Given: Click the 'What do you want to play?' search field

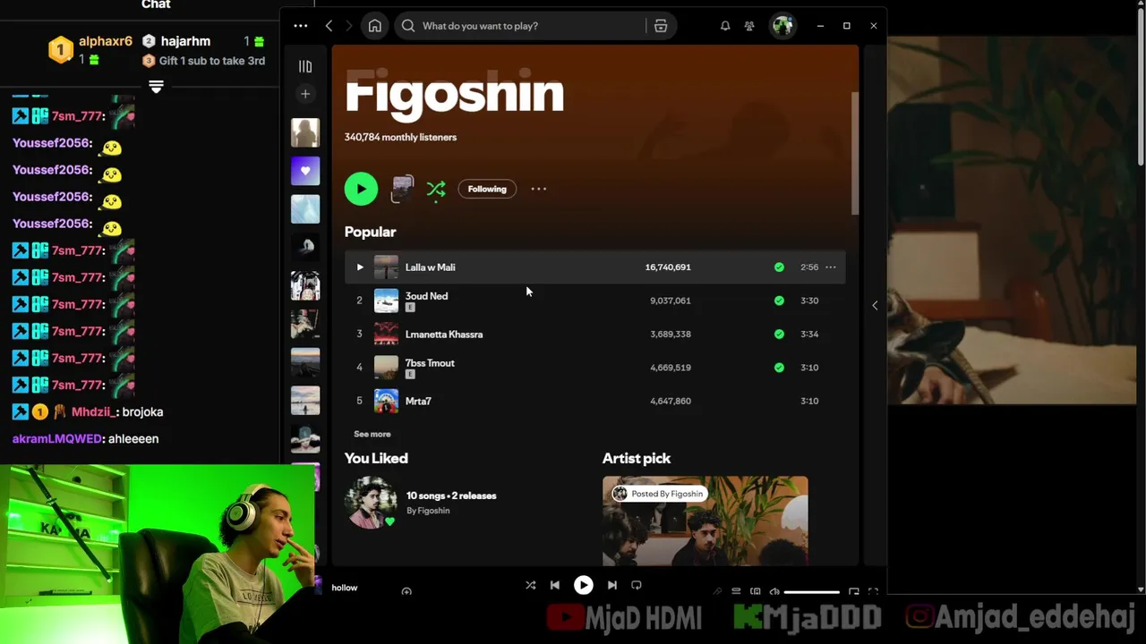Looking at the screenshot, I should (522, 26).
